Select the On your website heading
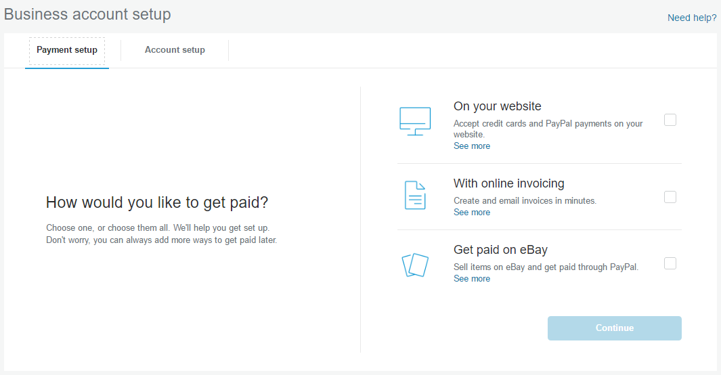 coord(497,106)
